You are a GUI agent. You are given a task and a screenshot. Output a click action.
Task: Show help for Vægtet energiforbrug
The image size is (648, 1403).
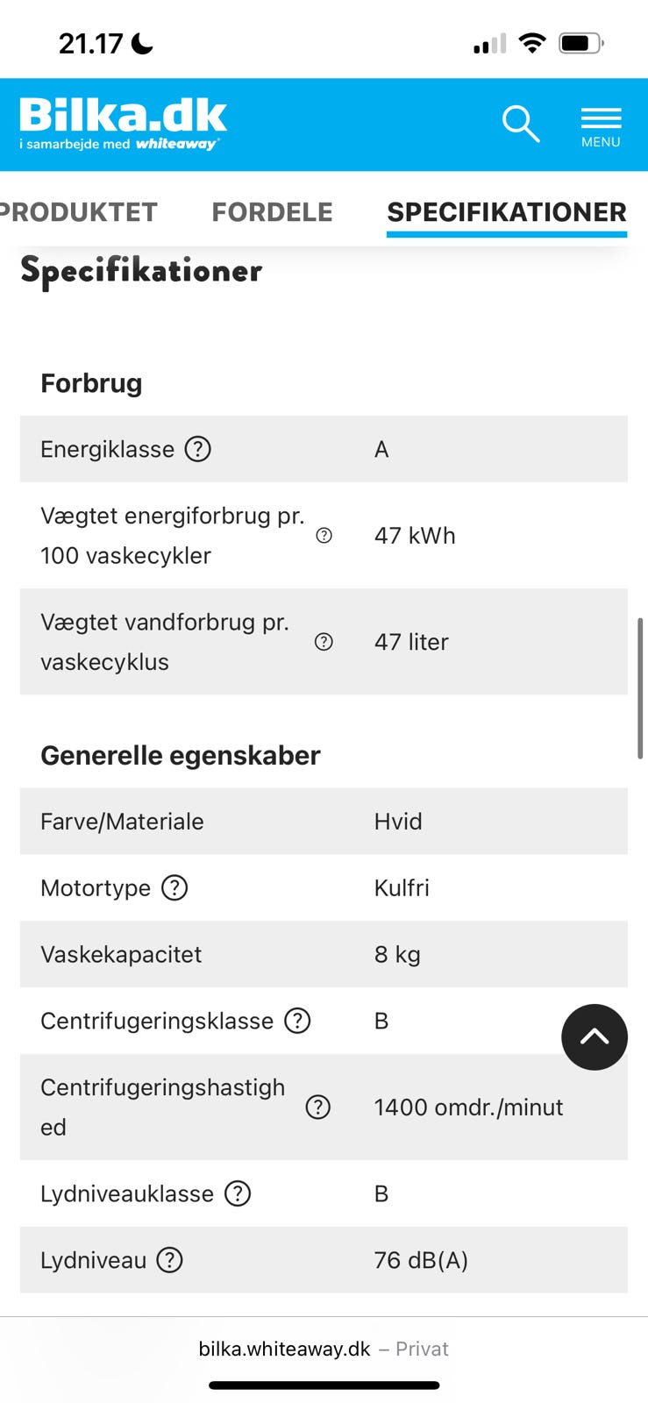tap(324, 536)
